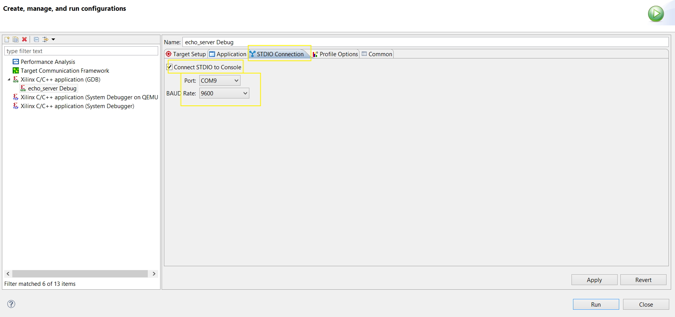The image size is (675, 317).
Task: Open the Profile Options tab
Action: 335,54
